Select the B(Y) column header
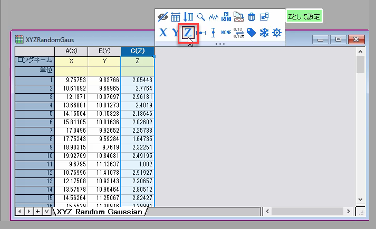Viewport: 376px width, 229px height. point(104,51)
